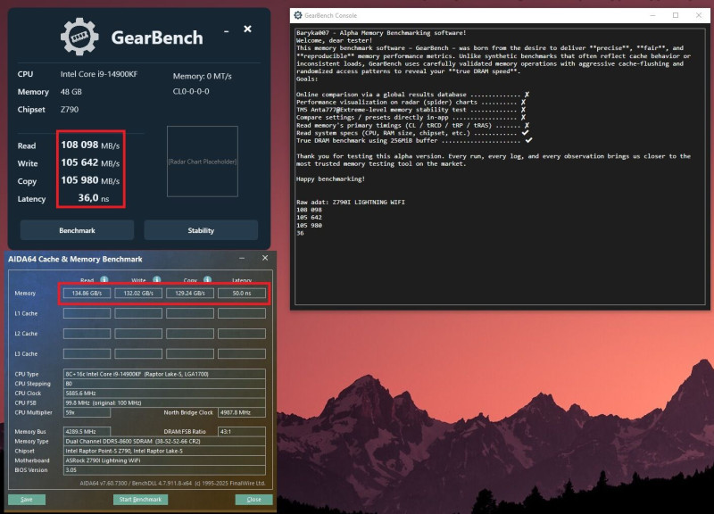The width and height of the screenshot is (714, 514).
Task: Click the Memory: 0 MT/s text
Action: 203,77
